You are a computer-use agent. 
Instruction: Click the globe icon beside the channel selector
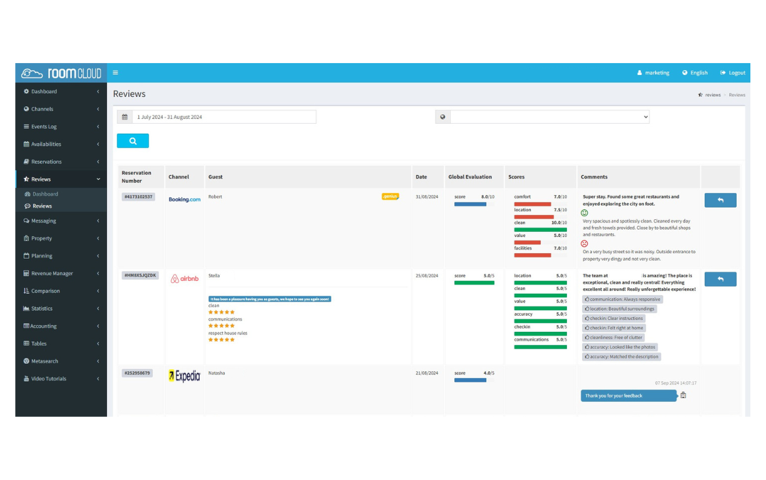[x=442, y=116]
